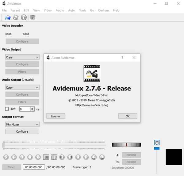Close the About Avidemux dialog

coord(134,58)
